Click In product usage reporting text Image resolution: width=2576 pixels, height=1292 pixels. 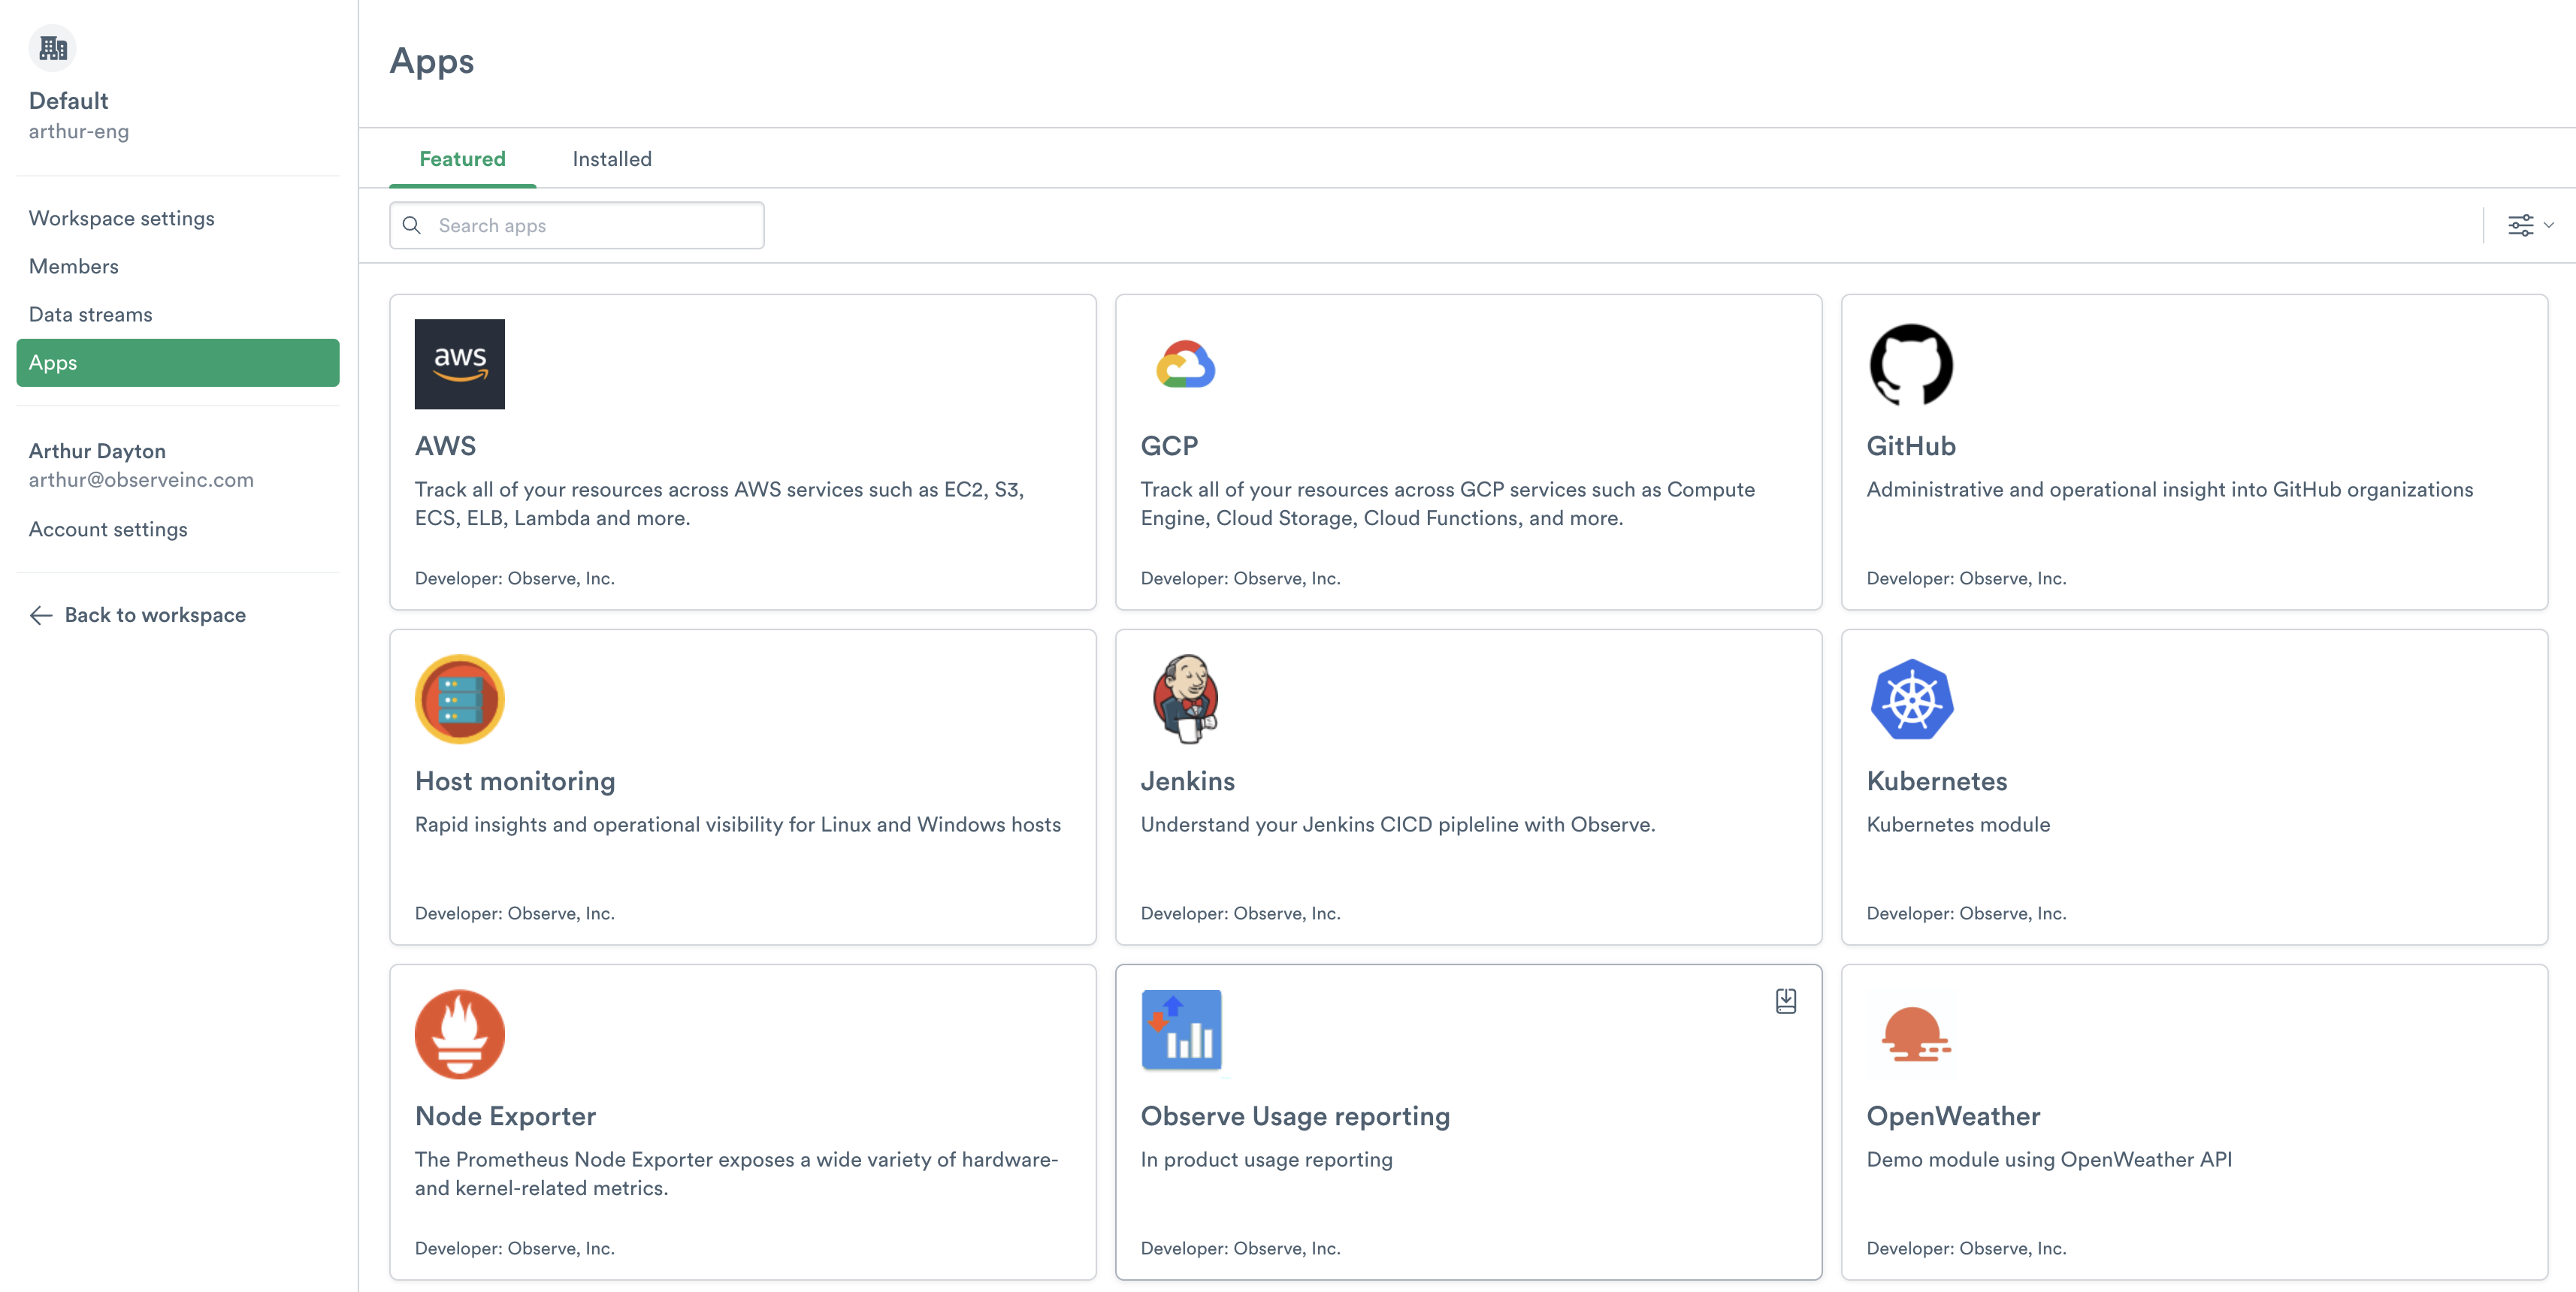click(x=1266, y=1160)
